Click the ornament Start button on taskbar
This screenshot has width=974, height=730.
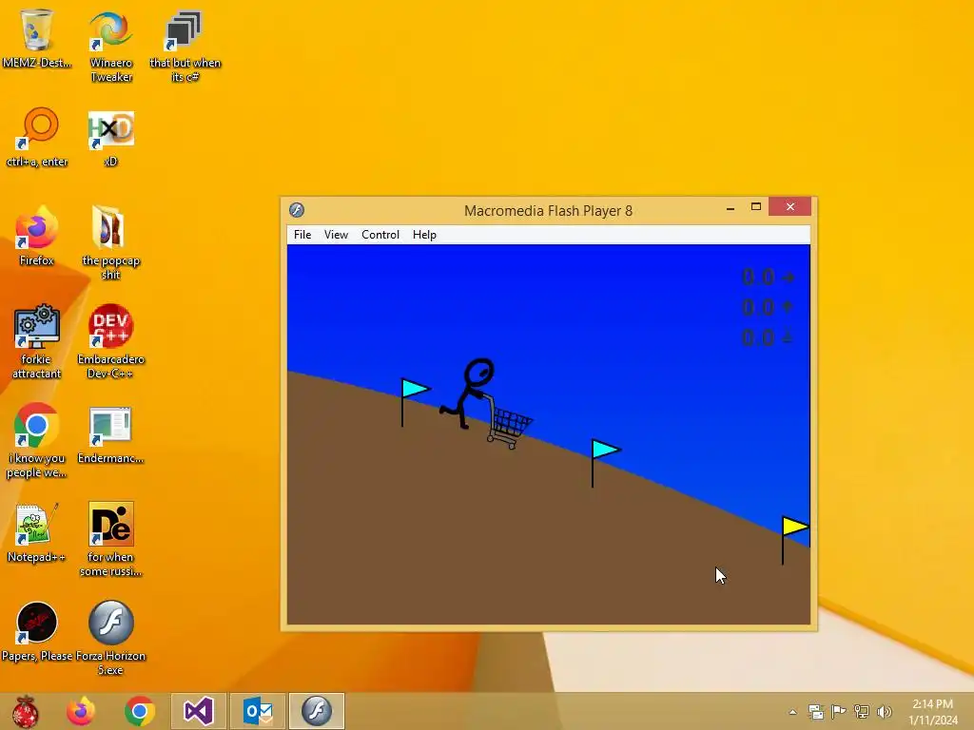[26, 711]
